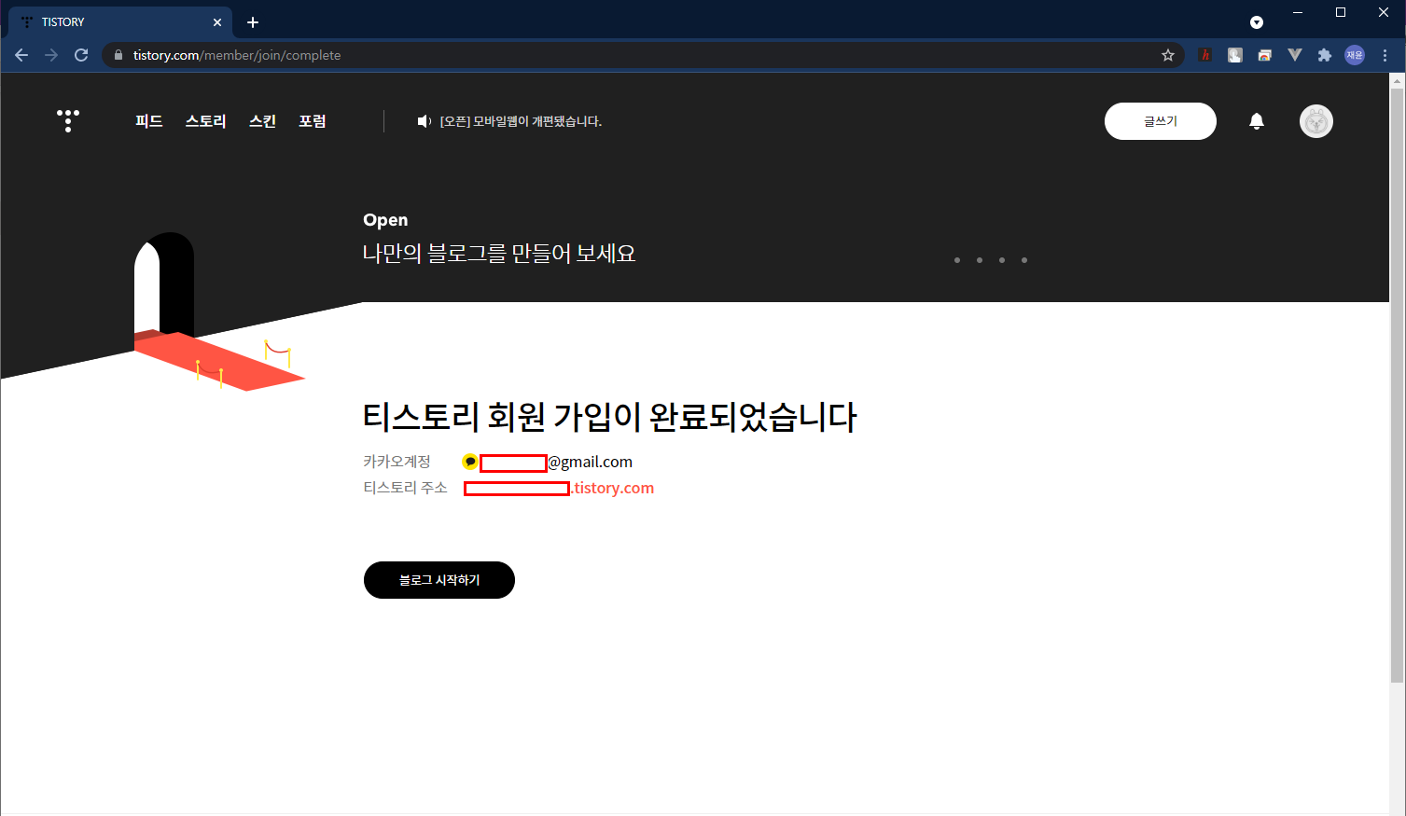Bookmark this page with the star icon
This screenshot has height=816, width=1406.
(x=1168, y=55)
